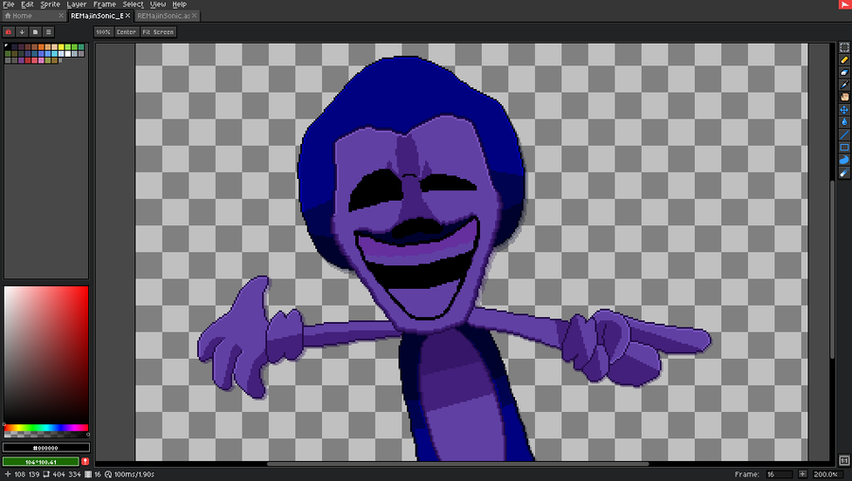Select the rectangular Marquee tool

click(843, 48)
